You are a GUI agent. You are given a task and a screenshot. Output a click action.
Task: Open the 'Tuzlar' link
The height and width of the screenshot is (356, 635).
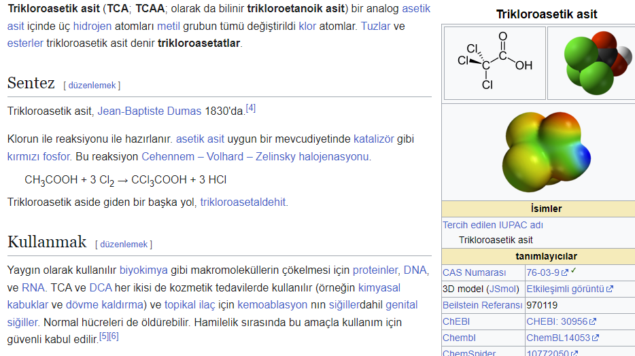[376, 26]
